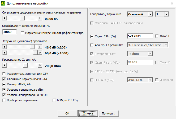Screen dimensions: 176x119
Task: Toggle Разделитель запятая для CSV checkbox
Action: pos(4,74)
